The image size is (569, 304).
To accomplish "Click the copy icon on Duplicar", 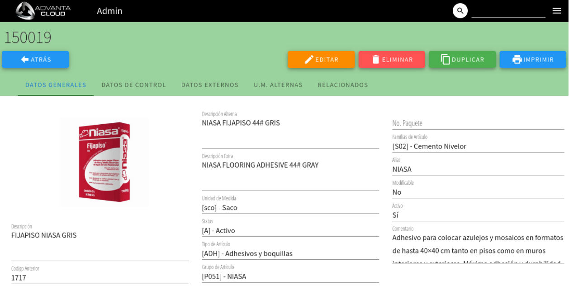I will click(446, 59).
